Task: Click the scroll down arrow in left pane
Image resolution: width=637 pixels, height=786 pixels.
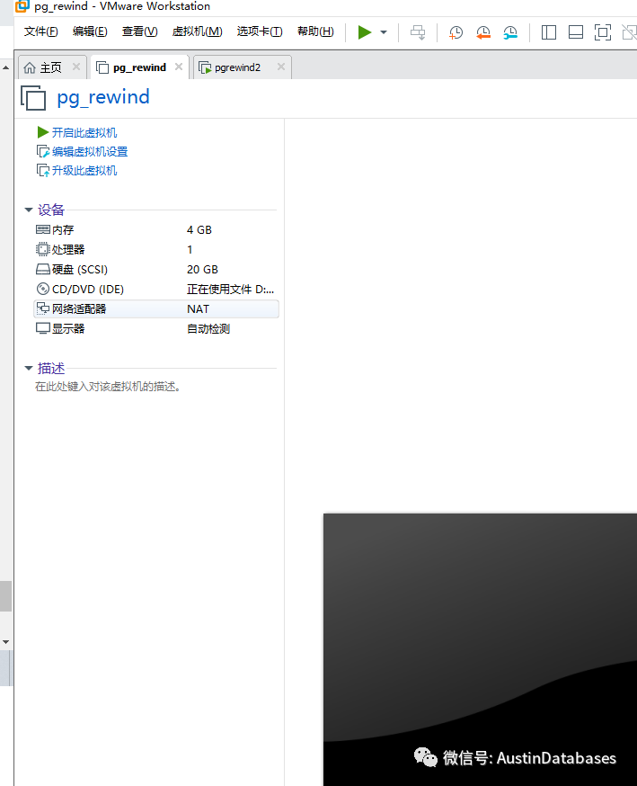Action: (6, 642)
